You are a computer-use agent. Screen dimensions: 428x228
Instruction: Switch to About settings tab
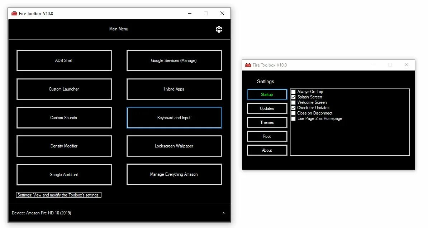click(x=267, y=150)
